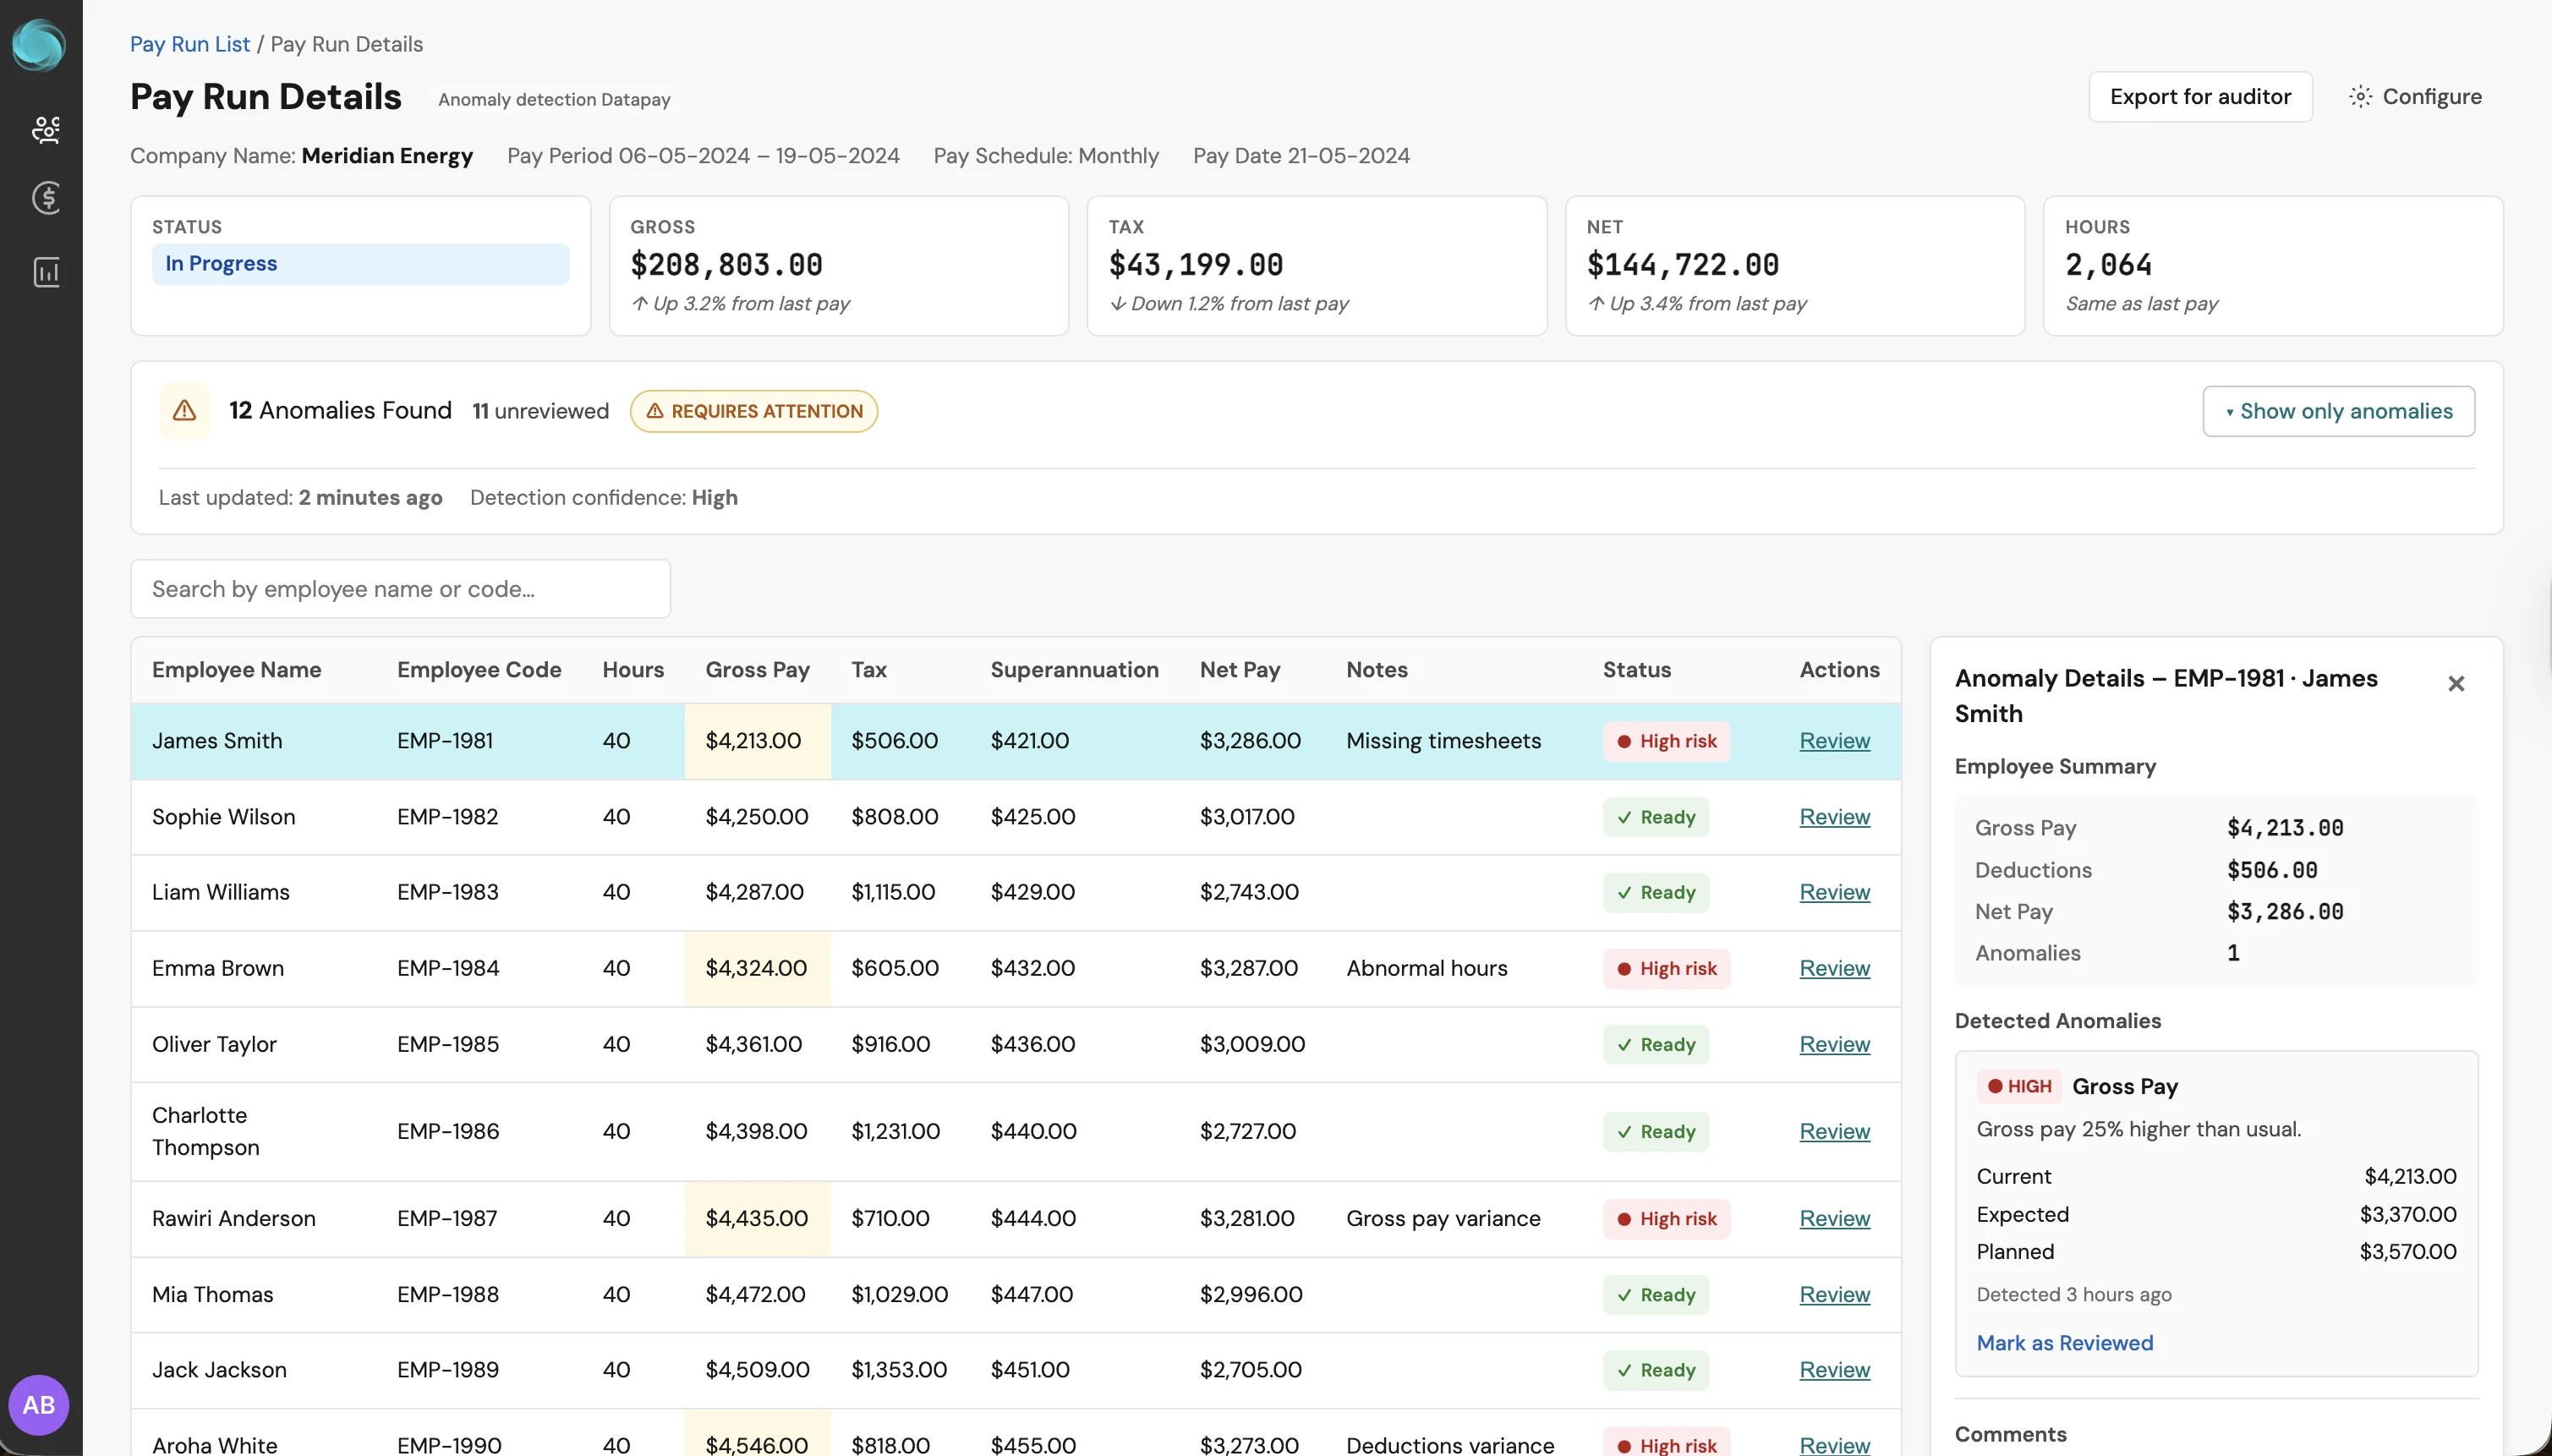Click the Configure gear icon
This screenshot has height=1456, width=2552.
pyautogui.click(x=2360, y=97)
